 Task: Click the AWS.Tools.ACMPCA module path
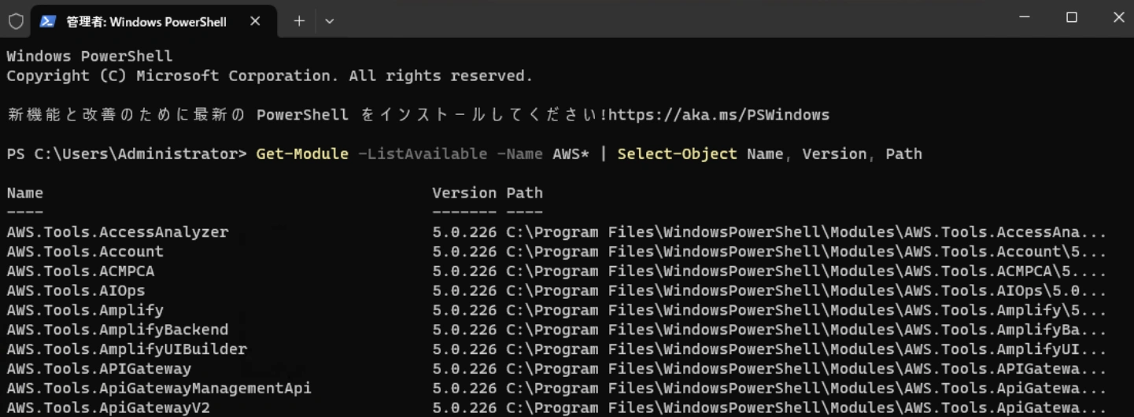[807, 271]
